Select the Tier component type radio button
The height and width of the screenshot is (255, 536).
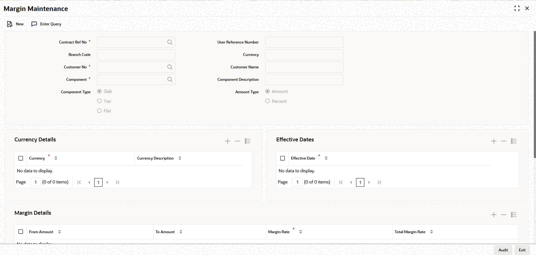click(x=100, y=101)
